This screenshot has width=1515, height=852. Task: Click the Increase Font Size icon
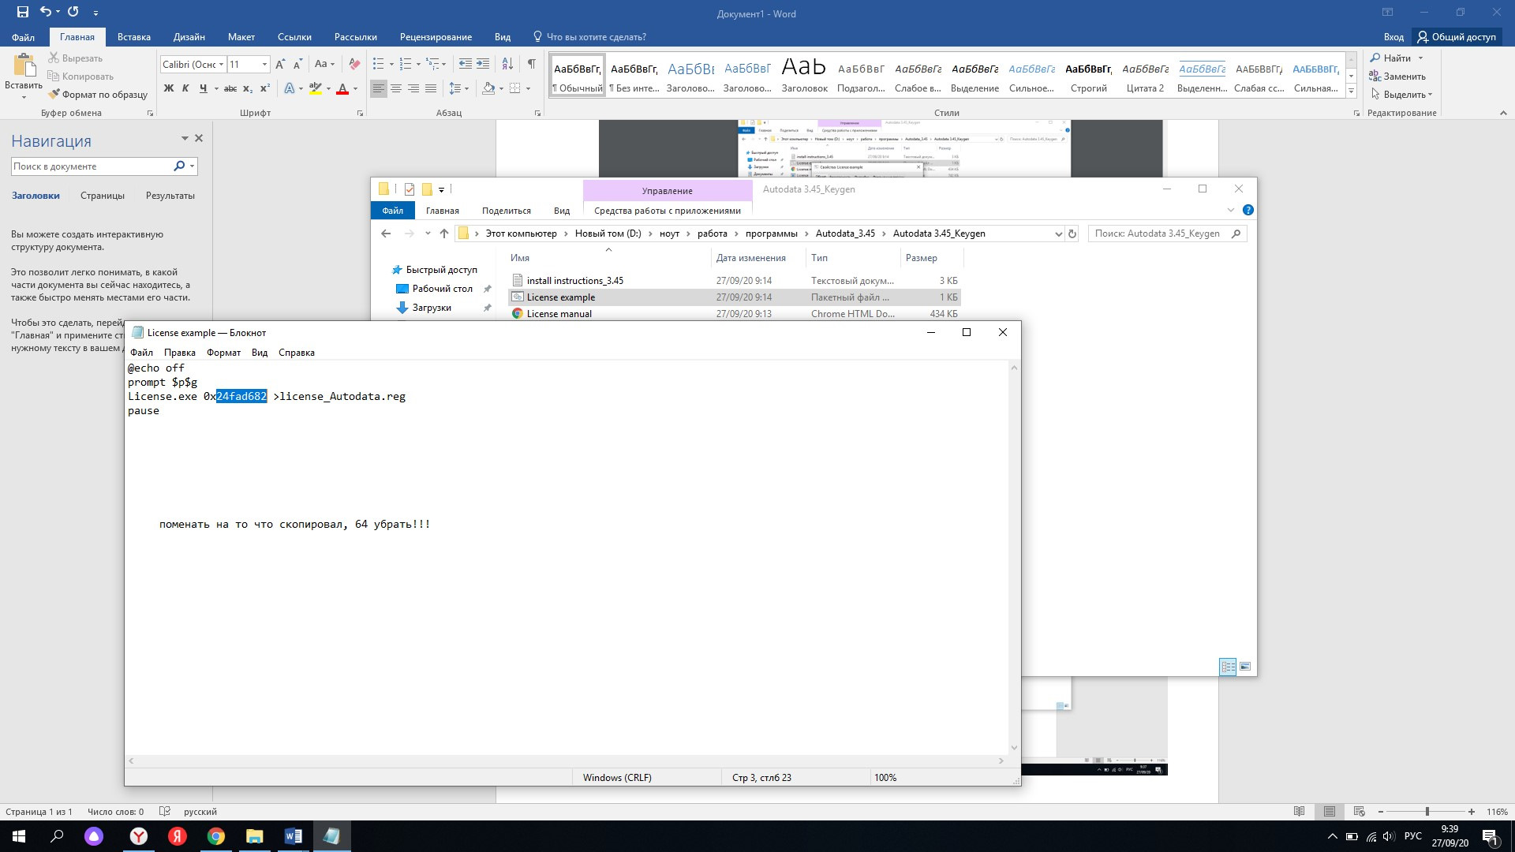[x=280, y=64]
